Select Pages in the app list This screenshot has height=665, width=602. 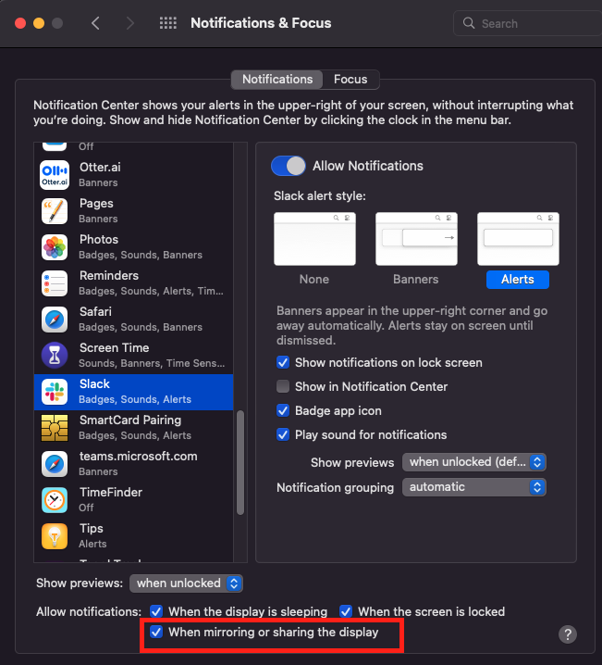(x=133, y=211)
